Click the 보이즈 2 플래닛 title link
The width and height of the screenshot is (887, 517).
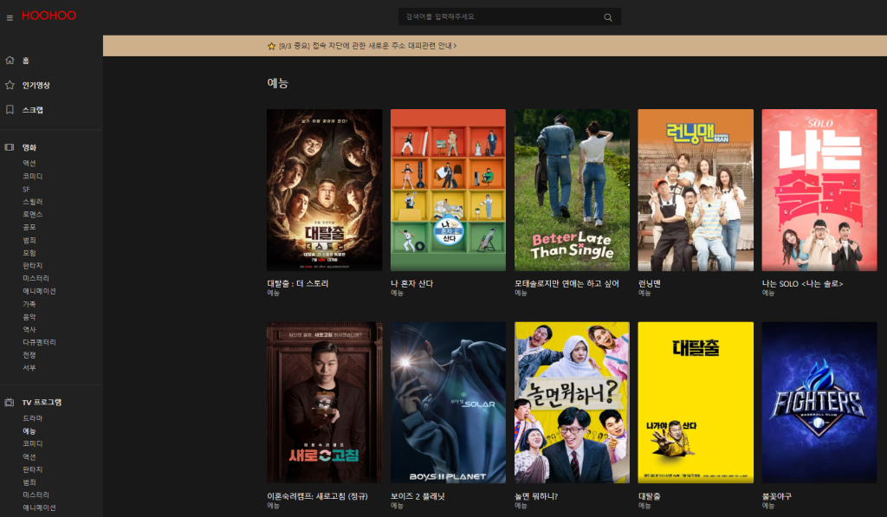(x=418, y=496)
